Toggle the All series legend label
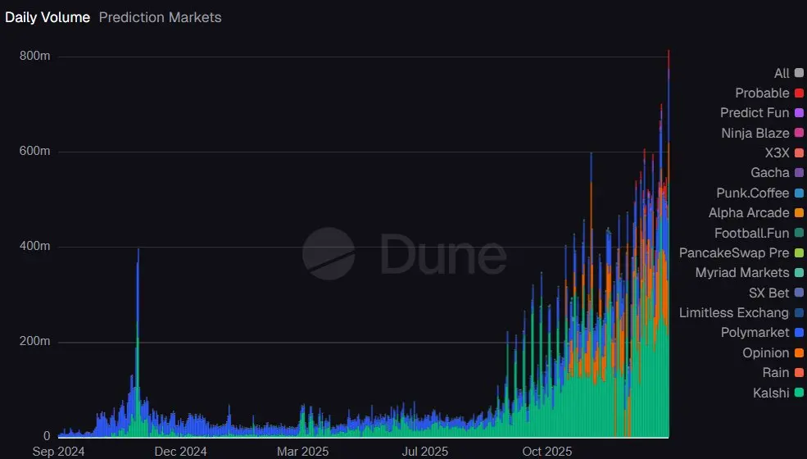Image resolution: width=807 pixels, height=459 pixels. click(x=782, y=73)
